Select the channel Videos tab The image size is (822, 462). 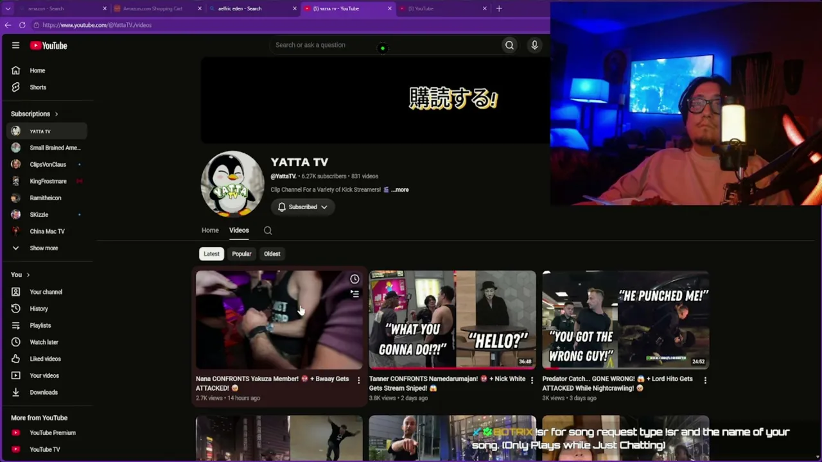tap(239, 230)
